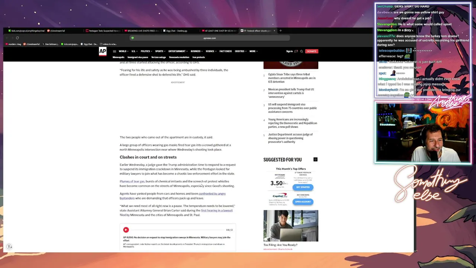
Task: Open the Immigrant visa pause topic
Action: coord(138,57)
